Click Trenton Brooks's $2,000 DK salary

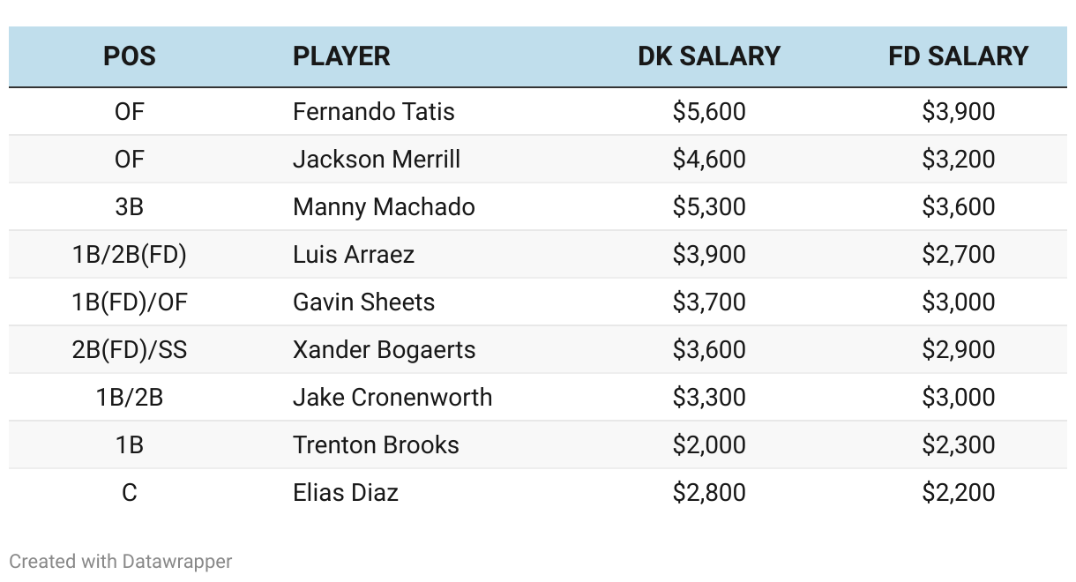[709, 445]
